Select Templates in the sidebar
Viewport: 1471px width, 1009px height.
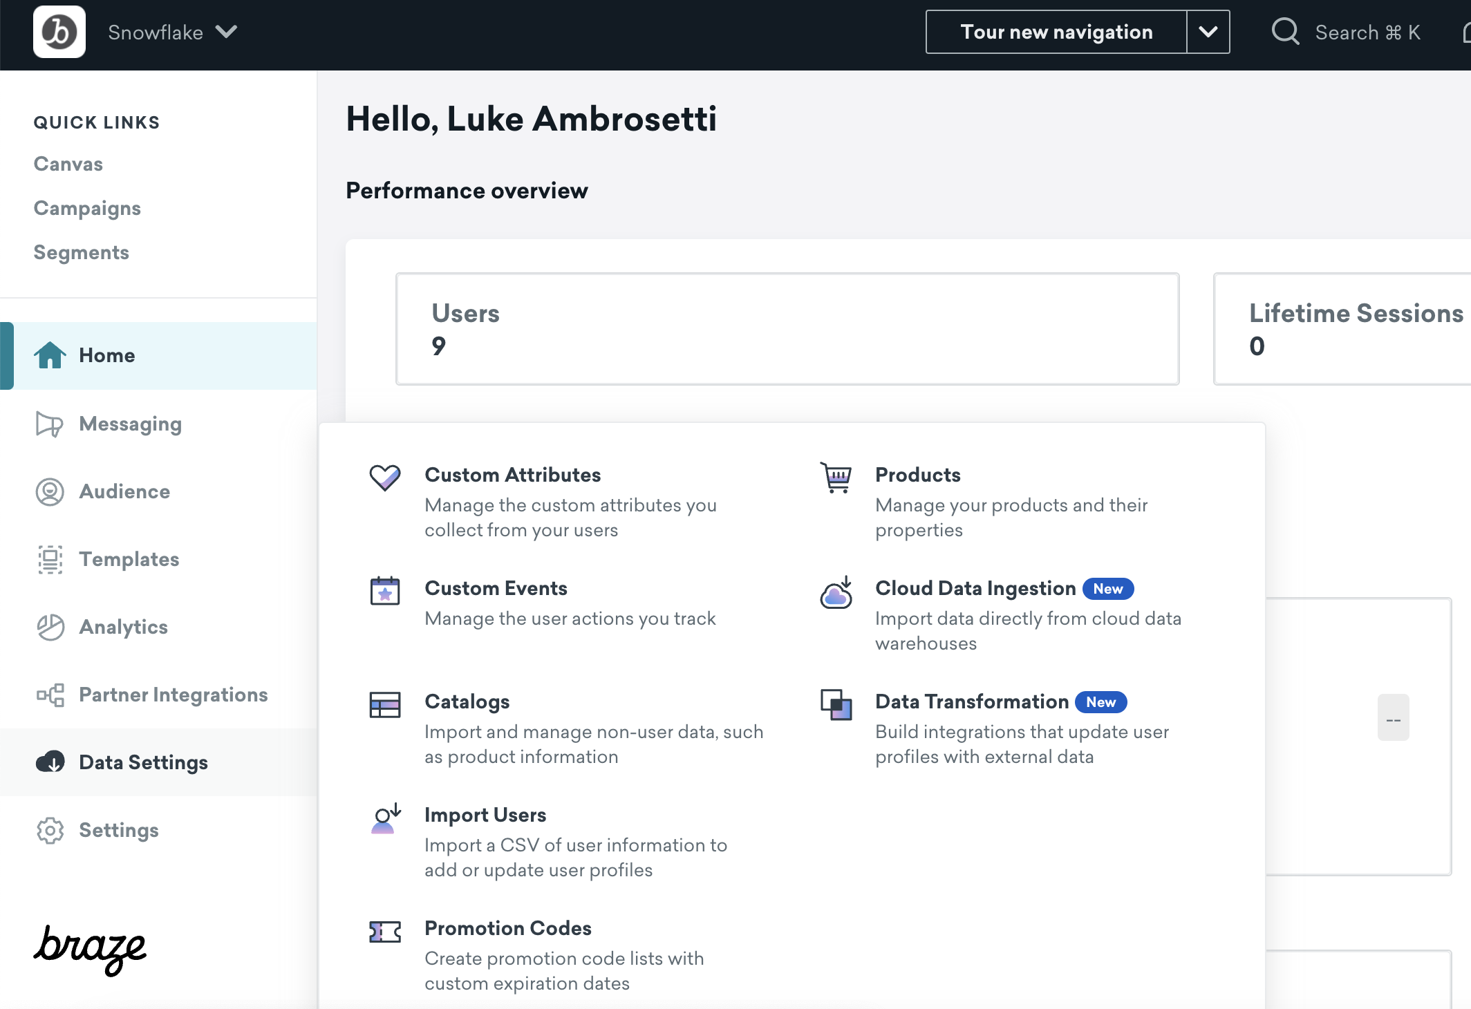click(129, 559)
